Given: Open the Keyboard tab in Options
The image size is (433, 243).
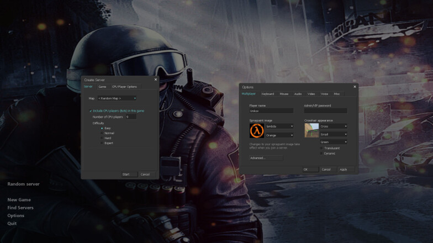Looking at the screenshot, I should [268, 94].
